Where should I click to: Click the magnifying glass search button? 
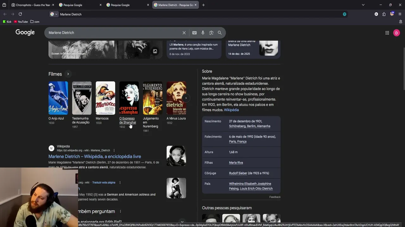click(x=220, y=33)
